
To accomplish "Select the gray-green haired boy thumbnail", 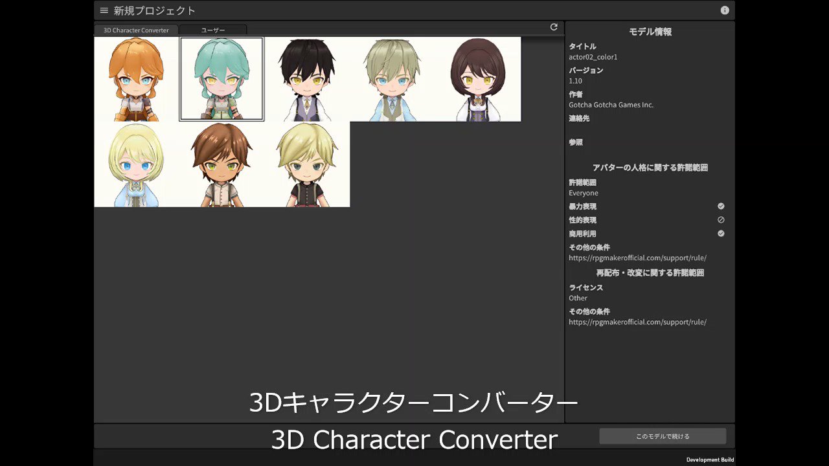I will pos(392,79).
